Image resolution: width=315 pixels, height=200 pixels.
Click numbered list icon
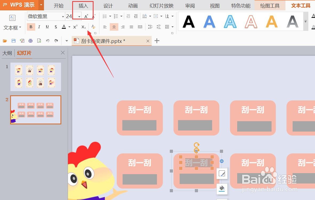(x=116, y=16)
